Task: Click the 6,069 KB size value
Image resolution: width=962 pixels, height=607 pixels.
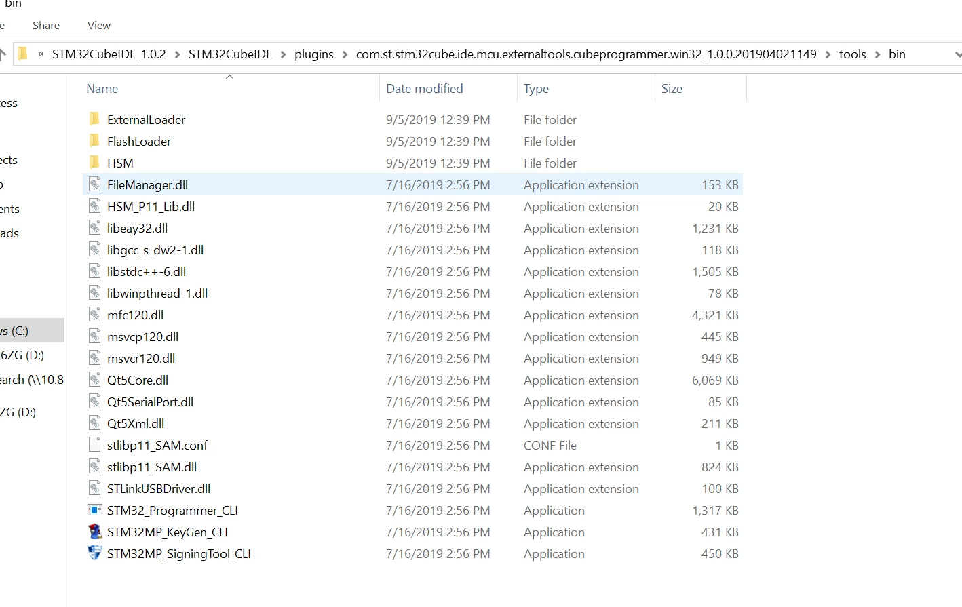Action: point(715,380)
